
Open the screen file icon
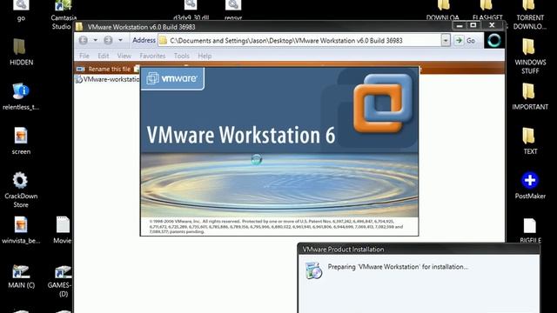point(21,136)
